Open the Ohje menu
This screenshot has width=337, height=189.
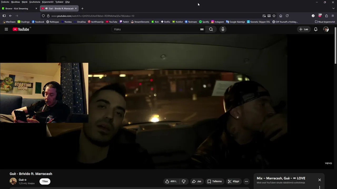coord(67,2)
